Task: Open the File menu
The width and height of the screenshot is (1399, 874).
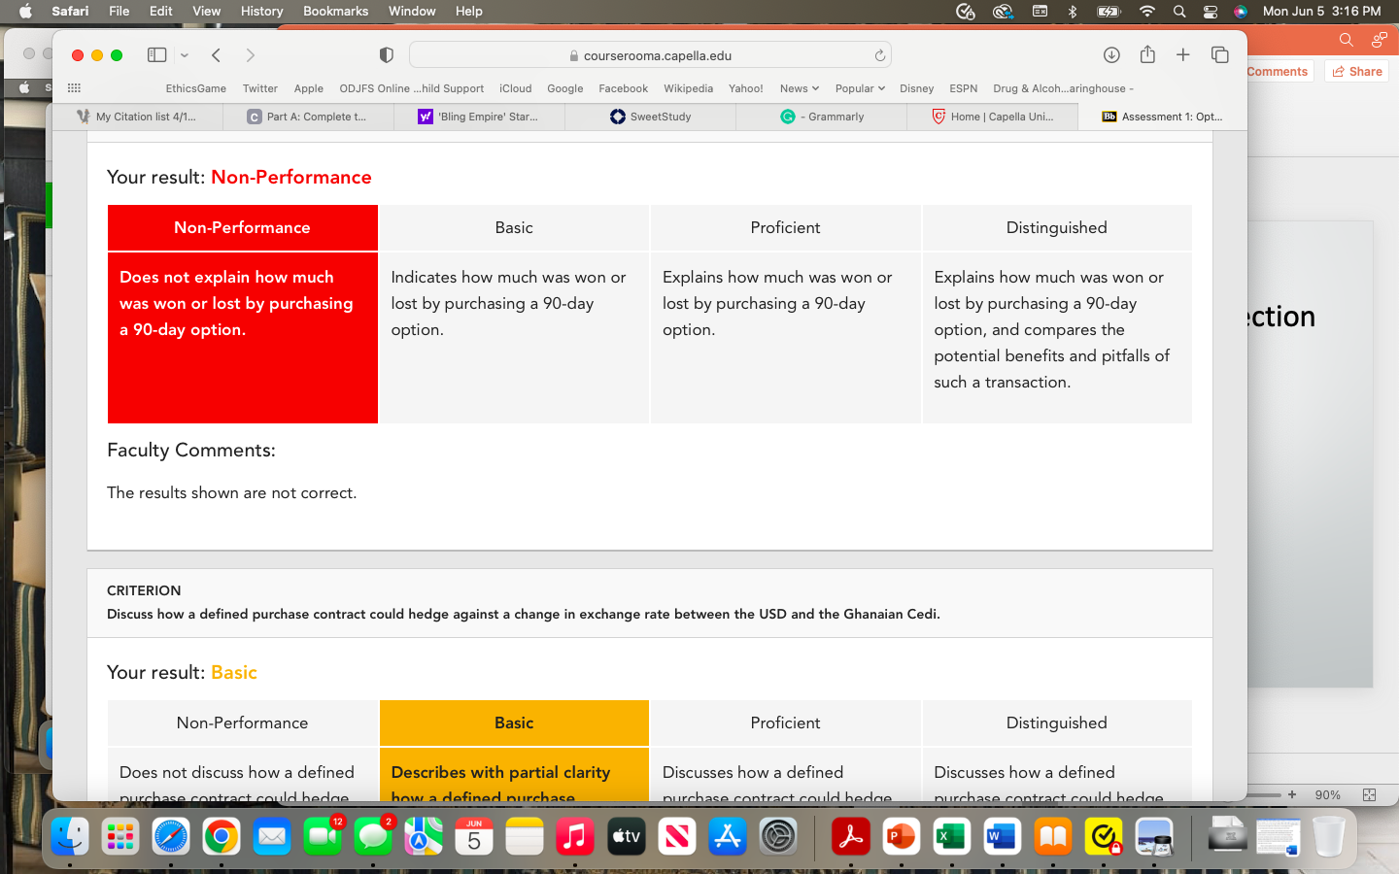Action: [x=119, y=12]
